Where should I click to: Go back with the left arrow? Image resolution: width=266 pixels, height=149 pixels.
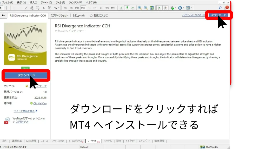click(x=3, y=15)
